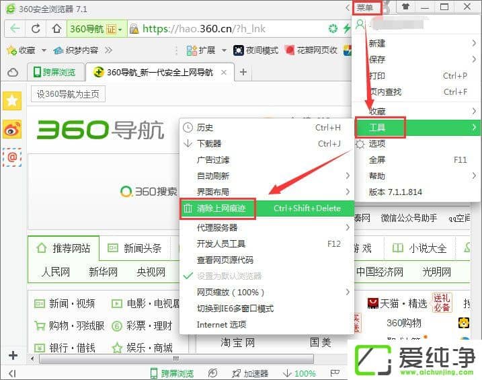Go to the home page icon
The width and height of the screenshot is (482, 380).
tap(56, 29)
